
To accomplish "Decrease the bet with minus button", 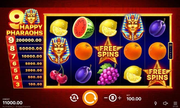I will point(106,98).
